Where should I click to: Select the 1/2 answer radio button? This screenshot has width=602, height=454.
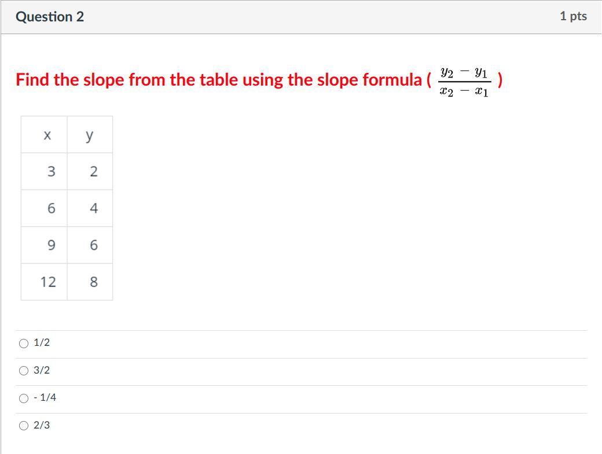pyautogui.click(x=24, y=344)
